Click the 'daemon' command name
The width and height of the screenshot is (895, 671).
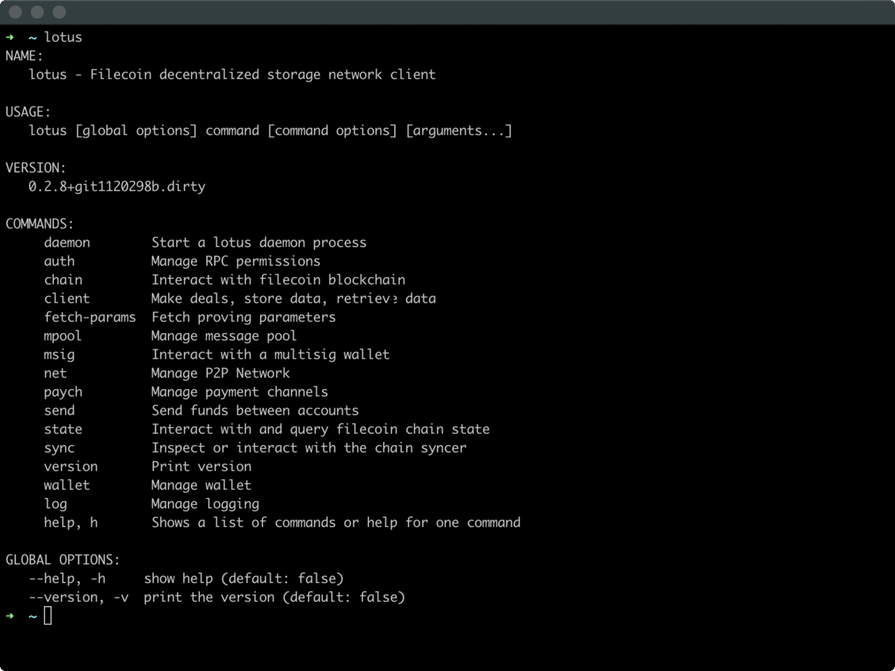[x=67, y=242]
